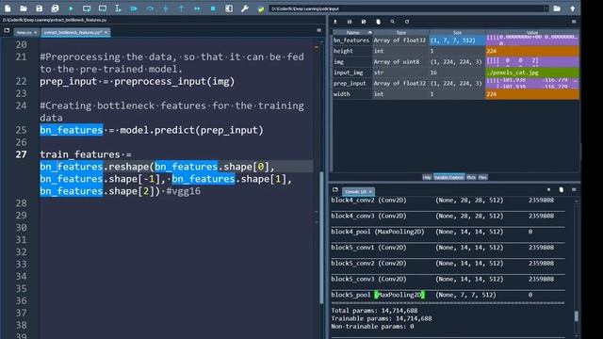This screenshot has height=339, width=603.
Task: Click line number 22 in the gutter
Action: pyautogui.click(x=21, y=82)
